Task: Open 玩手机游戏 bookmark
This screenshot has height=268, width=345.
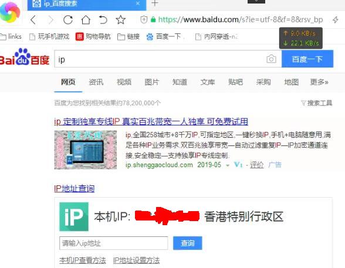Action: [x=49, y=36]
